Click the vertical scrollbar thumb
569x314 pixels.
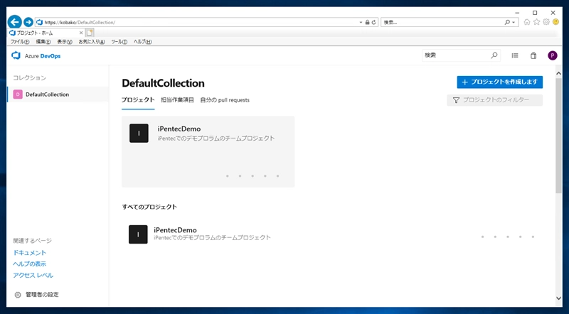pyautogui.click(x=559, y=135)
